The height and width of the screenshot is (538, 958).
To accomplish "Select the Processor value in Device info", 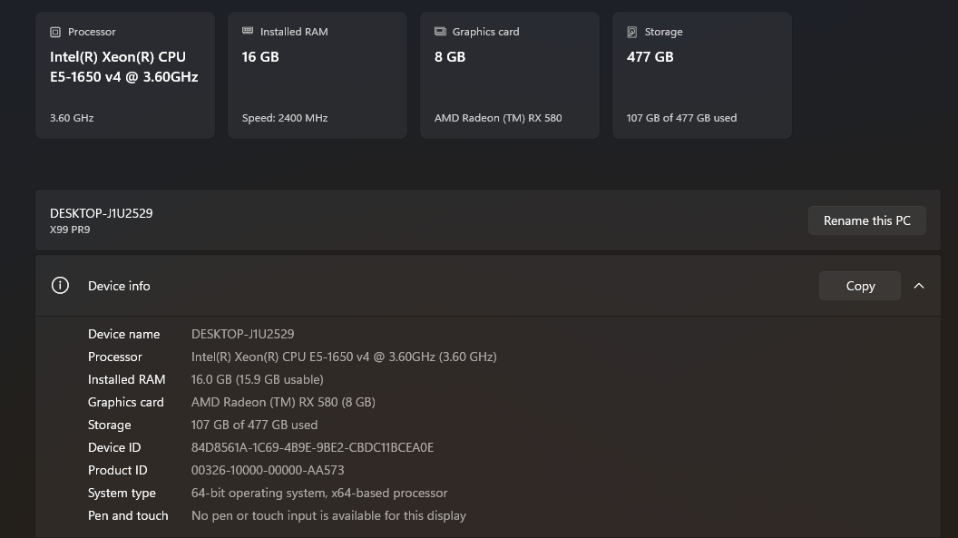I will [x=344, y=357].
